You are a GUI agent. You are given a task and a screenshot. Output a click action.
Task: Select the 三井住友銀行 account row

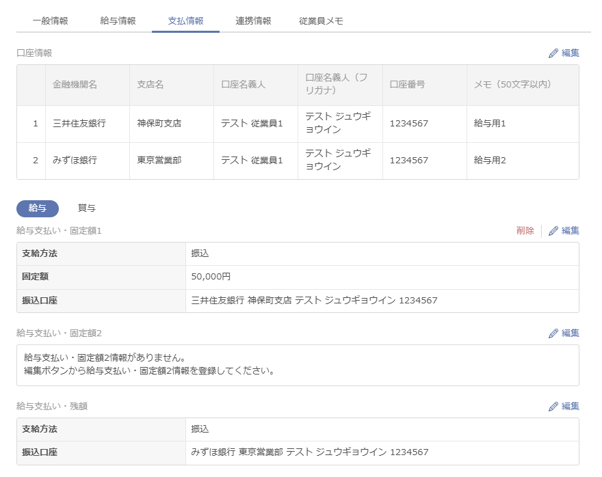point(75,124)
